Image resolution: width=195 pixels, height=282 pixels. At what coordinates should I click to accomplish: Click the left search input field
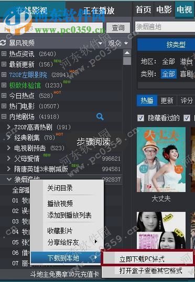pyautogui.click(x=51, y=28)
